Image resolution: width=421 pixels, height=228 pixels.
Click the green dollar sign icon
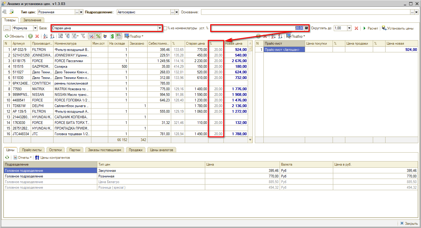point(112,36)
